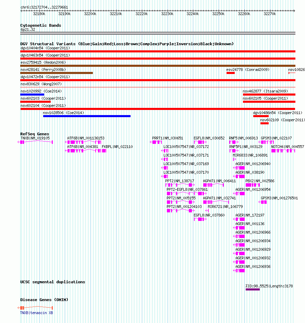Click the LOC100507547|NR_037170 label

click(186, 172)
